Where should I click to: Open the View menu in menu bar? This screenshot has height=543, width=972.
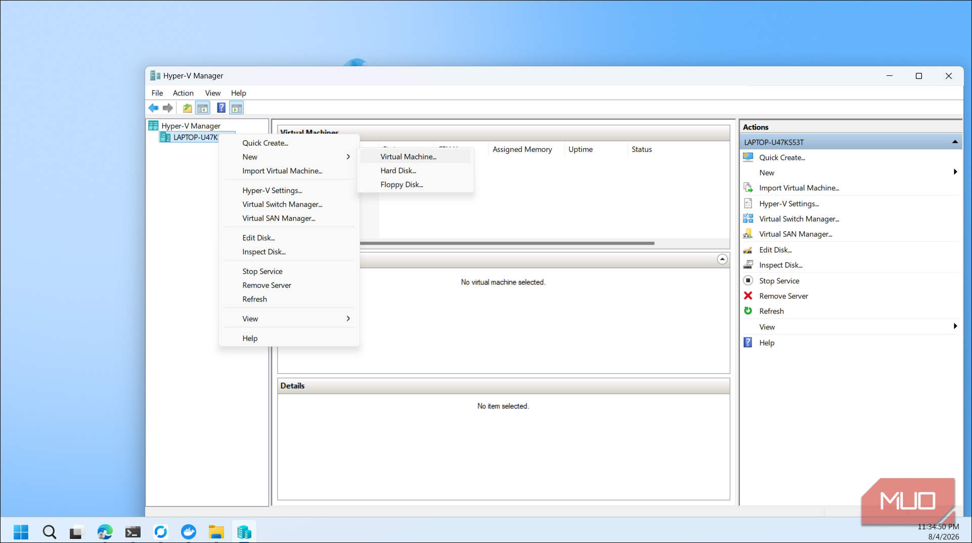point(212,93)
